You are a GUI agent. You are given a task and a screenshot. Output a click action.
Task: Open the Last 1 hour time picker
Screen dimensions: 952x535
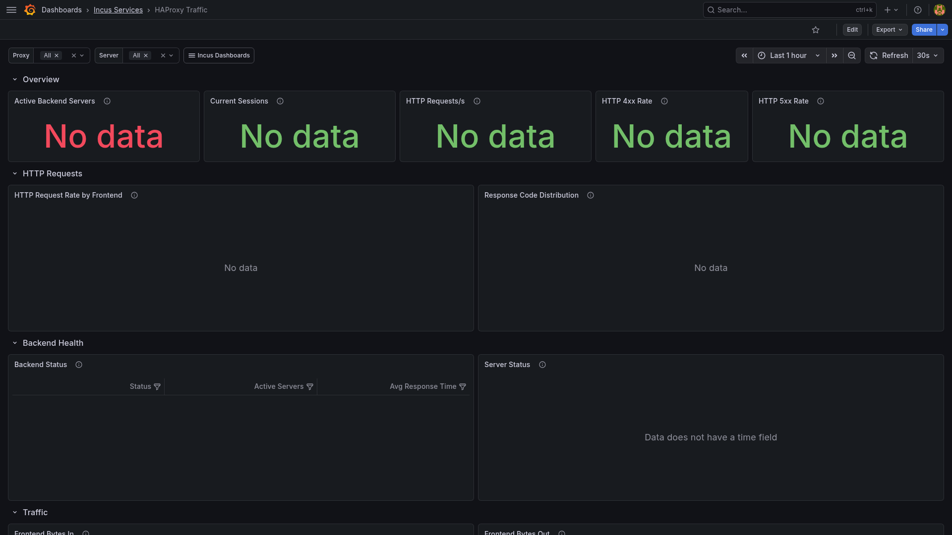789,55
